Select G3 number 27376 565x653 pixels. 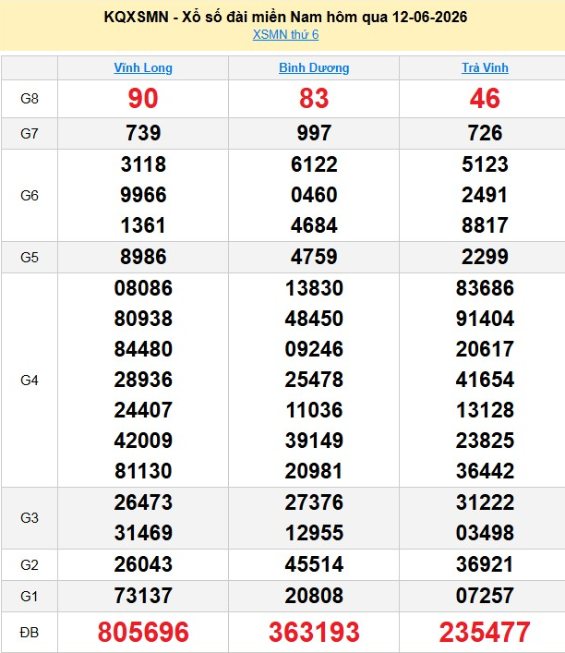[x=314, y=502]
